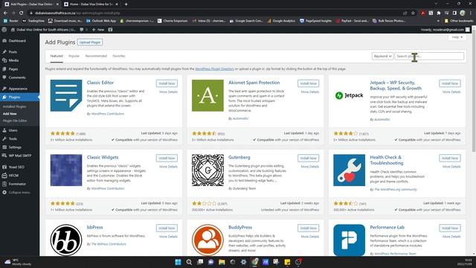476x268 pixels.
Task: Click the page vertical scrollbar
Action: [474, 91]
